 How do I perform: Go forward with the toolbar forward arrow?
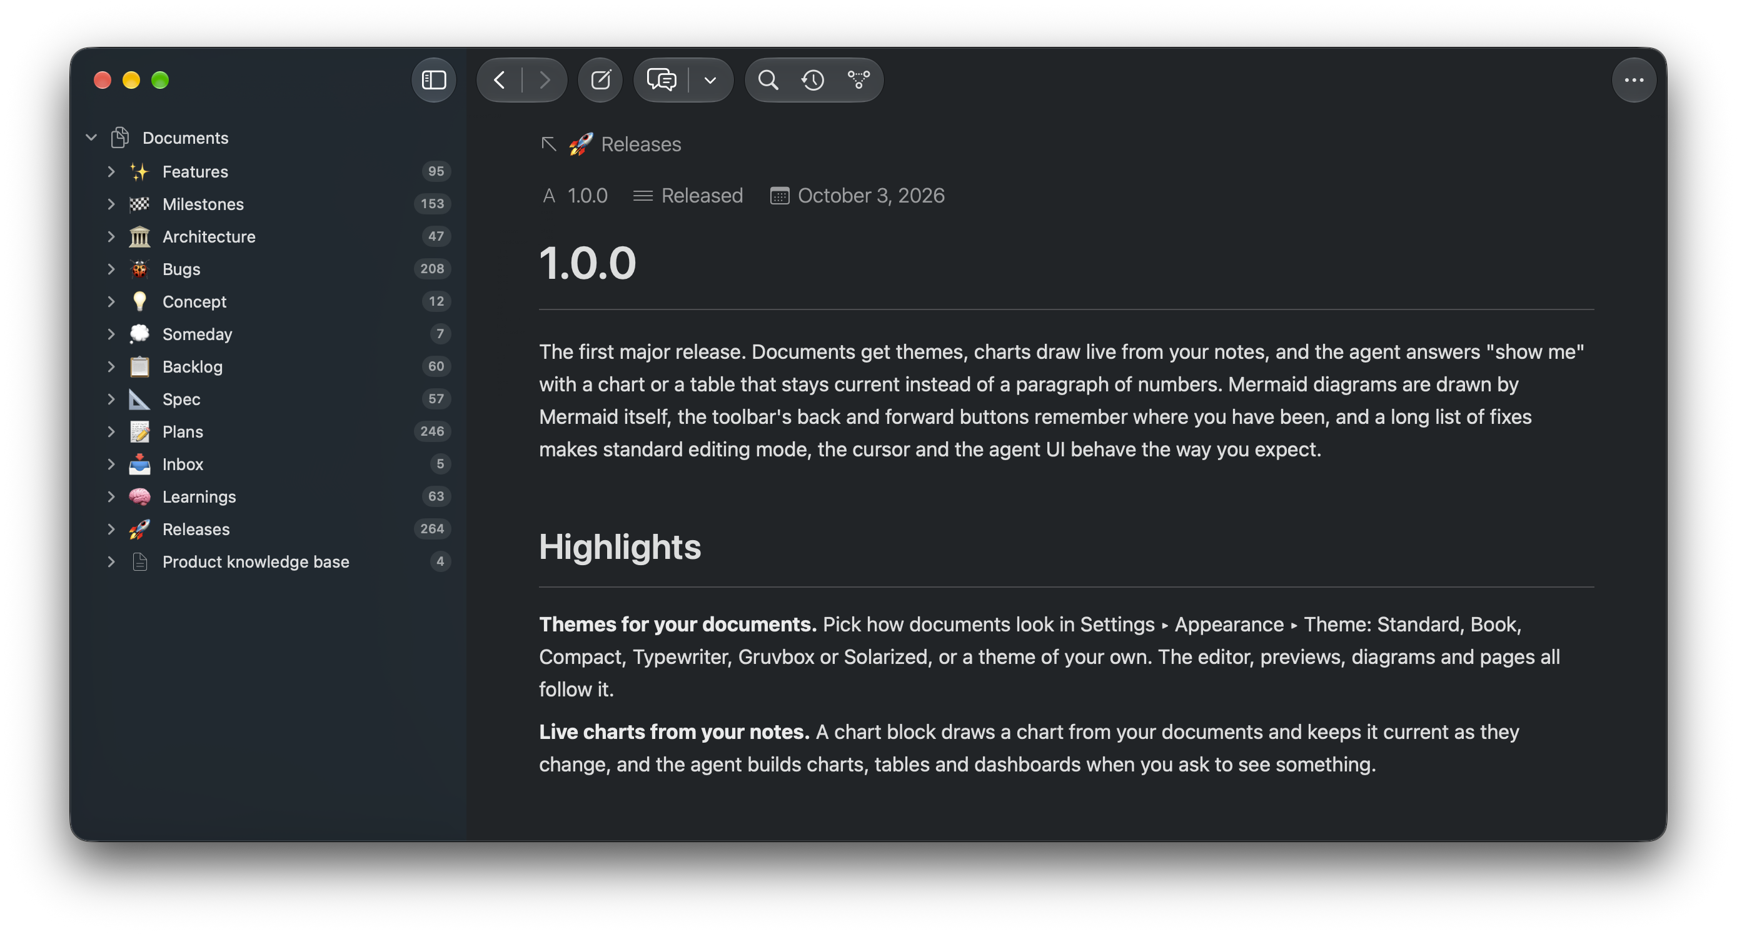[544, 80]
